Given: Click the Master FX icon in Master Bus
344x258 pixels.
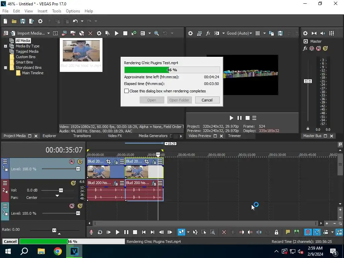Looking at the screenshot, I should [x=305, y=48].
